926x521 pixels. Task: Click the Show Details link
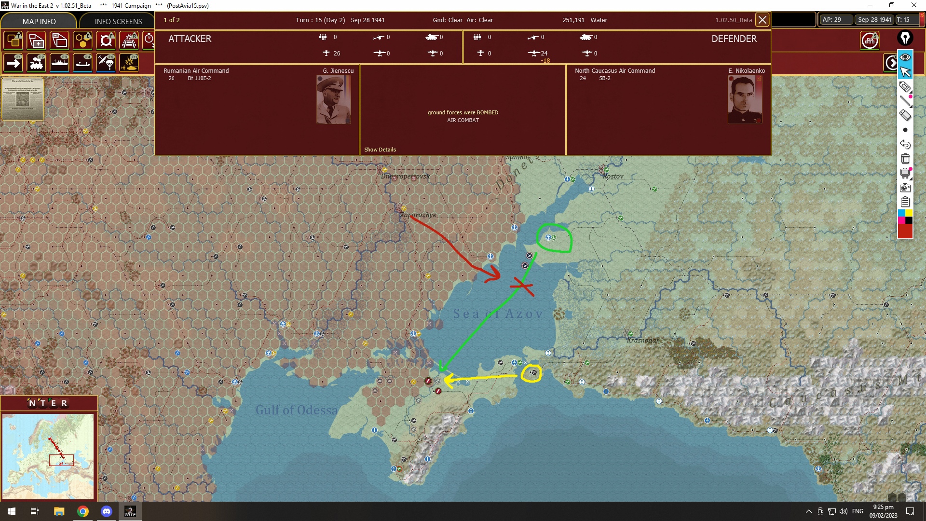tap(380, 150)
